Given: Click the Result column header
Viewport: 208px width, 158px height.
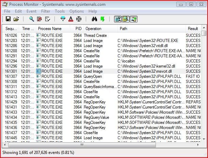Looking at the screenshot, I should coord(193,29).
